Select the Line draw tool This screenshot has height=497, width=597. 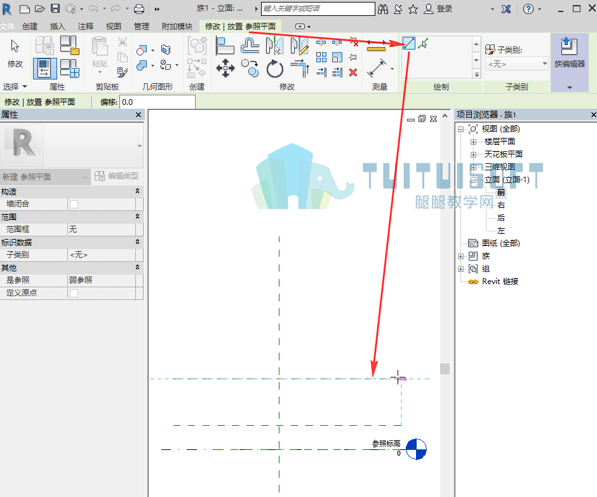click(408, 43)
